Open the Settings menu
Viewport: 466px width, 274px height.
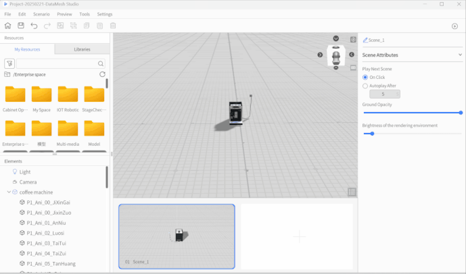[x=105, y=14]
